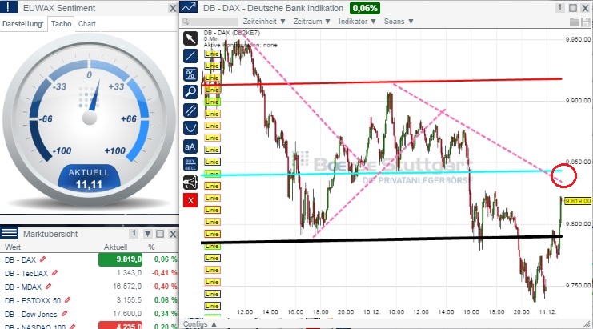The height and width of the screenshot is (329, 593).
Task: Click the chart line icon beside DB - DAX title
Action: pyautogui.click(x=188, y=7)
